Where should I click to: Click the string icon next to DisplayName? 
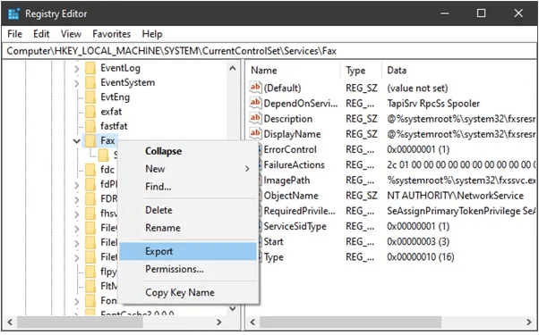pos(255,134)
